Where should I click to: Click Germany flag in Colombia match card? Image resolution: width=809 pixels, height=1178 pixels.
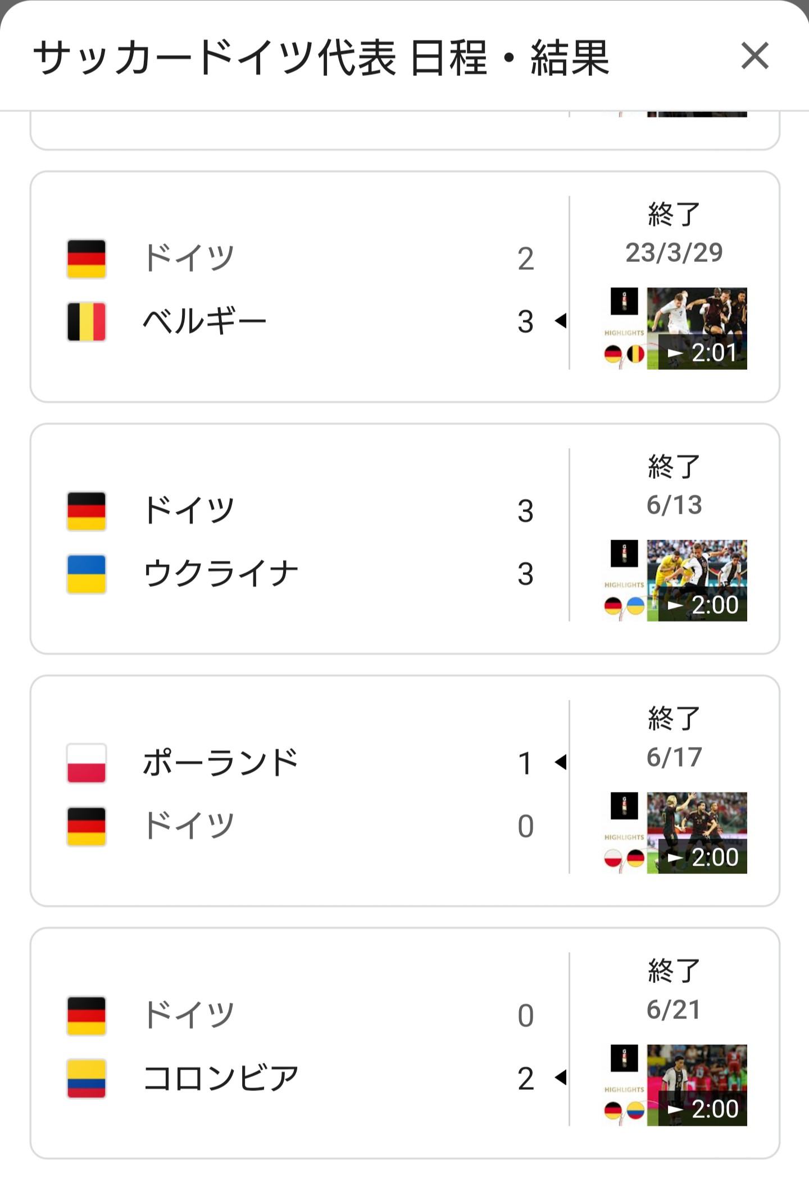click(x=87, y=1015)
